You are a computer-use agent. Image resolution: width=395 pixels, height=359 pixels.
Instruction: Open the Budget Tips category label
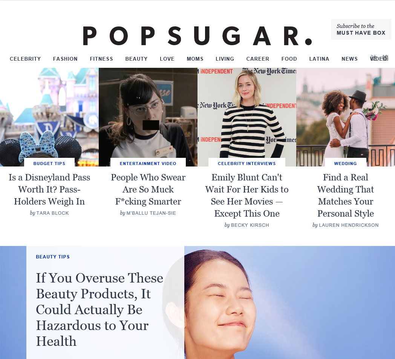(49, 163)
